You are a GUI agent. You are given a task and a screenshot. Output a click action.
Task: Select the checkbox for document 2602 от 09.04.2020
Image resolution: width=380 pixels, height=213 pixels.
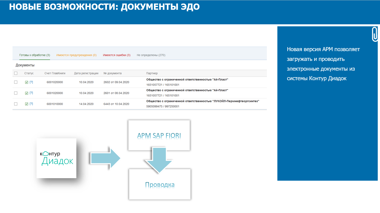(16, 82)
